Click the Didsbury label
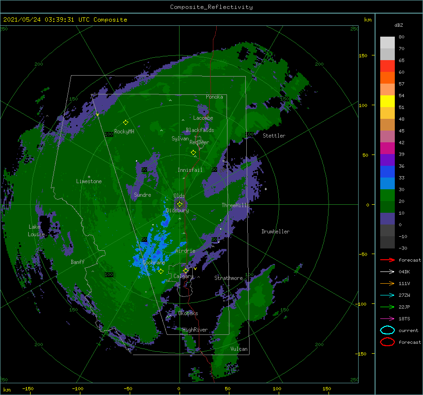This screenshot has height=395, width=423. click(178, 210)
